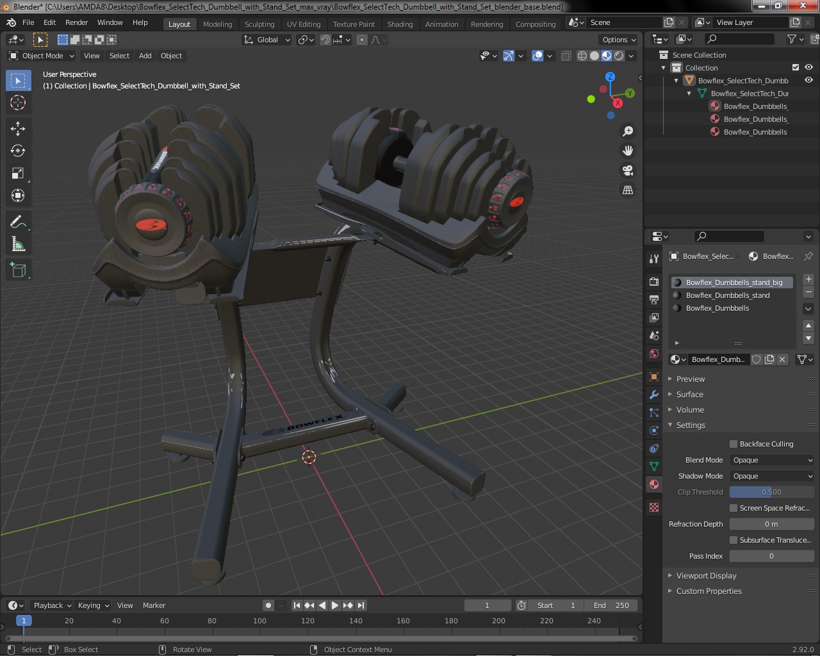Remove the material slot with minus button
Screen dimensions: 820x656
pos(808,292)
